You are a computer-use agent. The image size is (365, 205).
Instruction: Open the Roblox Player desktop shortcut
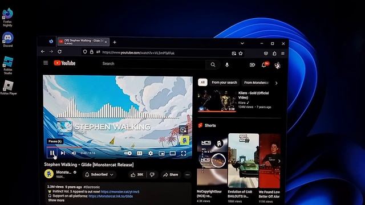[x=9, y=88]
